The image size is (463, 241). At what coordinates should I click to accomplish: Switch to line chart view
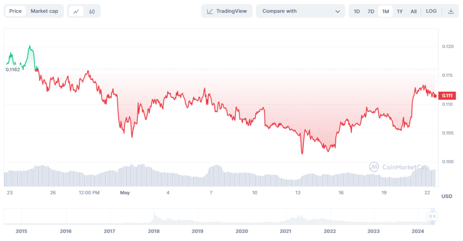click(x=76, y=11)
